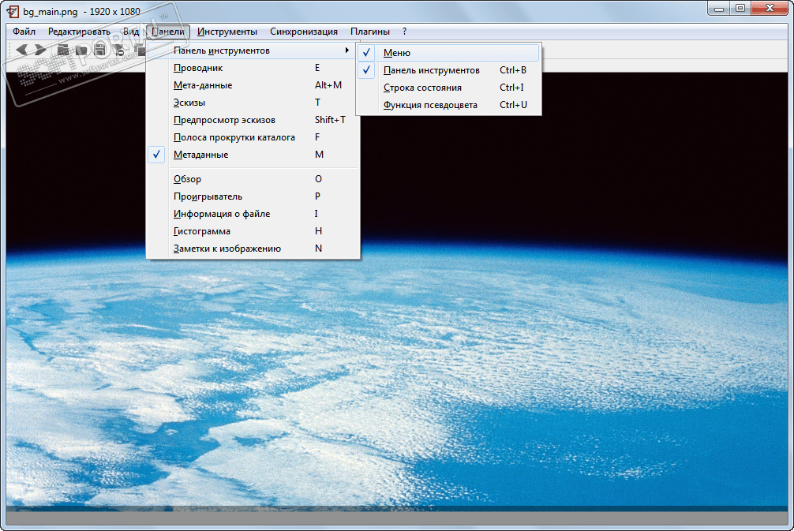Choose Обзор from the menu
The image size is (794, 531).
(253, 178)
